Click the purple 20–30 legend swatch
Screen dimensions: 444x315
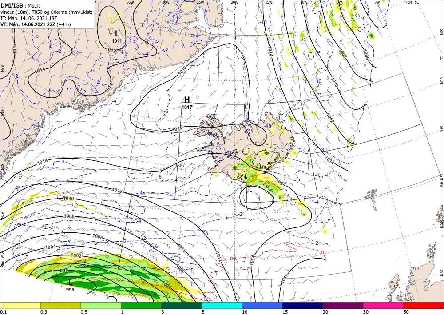click(343, 305)
